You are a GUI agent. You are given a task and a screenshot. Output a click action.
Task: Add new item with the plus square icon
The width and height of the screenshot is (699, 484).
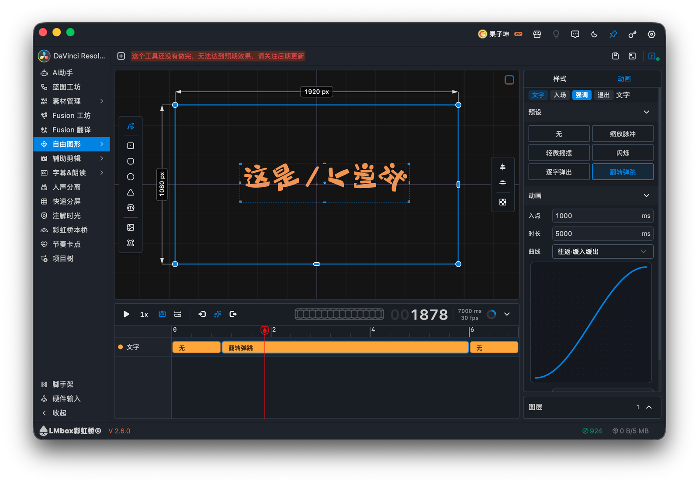tap(121, 56)
